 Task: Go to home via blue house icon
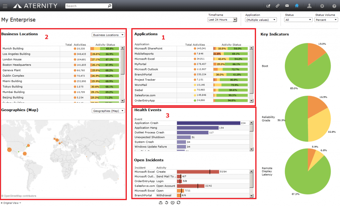tap(297, 6)
